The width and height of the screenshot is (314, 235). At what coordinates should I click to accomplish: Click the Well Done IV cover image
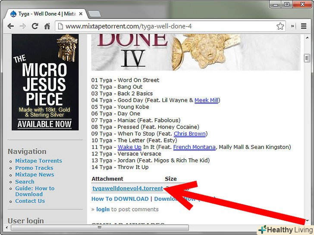click(196, 52)
